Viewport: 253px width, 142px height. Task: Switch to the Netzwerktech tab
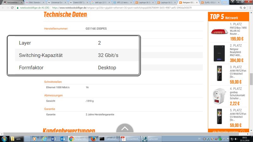coord(13,3)
